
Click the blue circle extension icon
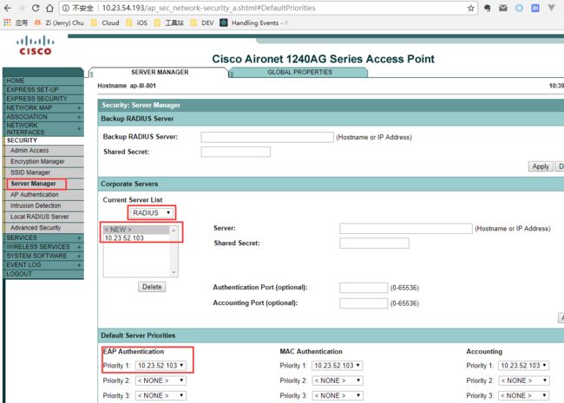point(519,8)
